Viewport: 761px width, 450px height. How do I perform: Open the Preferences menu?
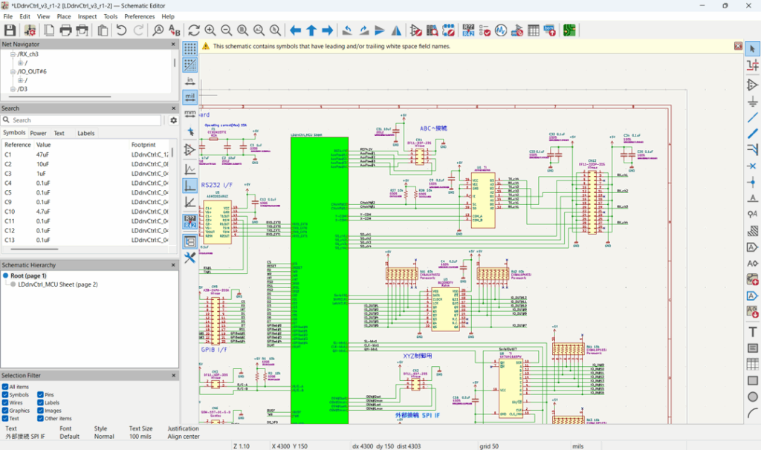pyautogui.click(x=139, y=16)
